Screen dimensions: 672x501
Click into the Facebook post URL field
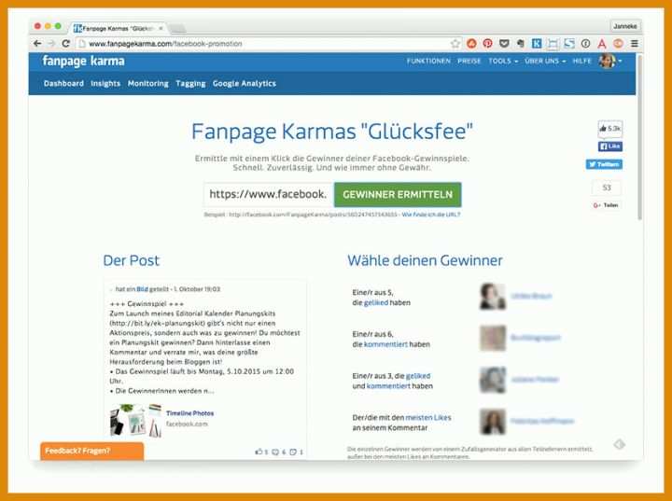coord(269,195)
